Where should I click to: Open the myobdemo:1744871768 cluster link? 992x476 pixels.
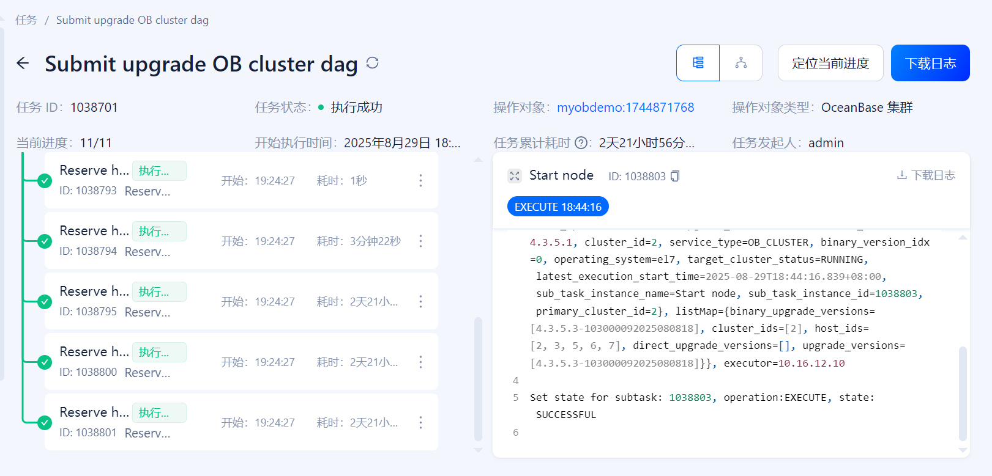[625, 108]
